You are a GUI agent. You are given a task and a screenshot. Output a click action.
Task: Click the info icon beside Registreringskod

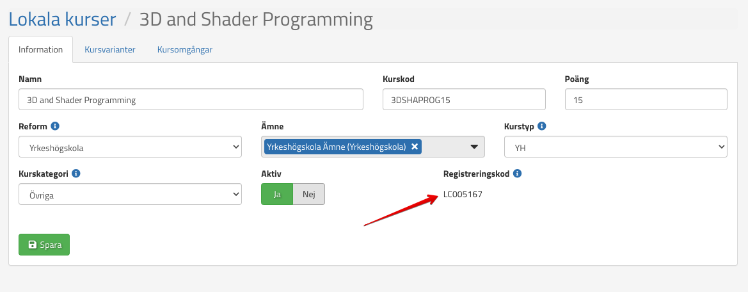[517, 174]
